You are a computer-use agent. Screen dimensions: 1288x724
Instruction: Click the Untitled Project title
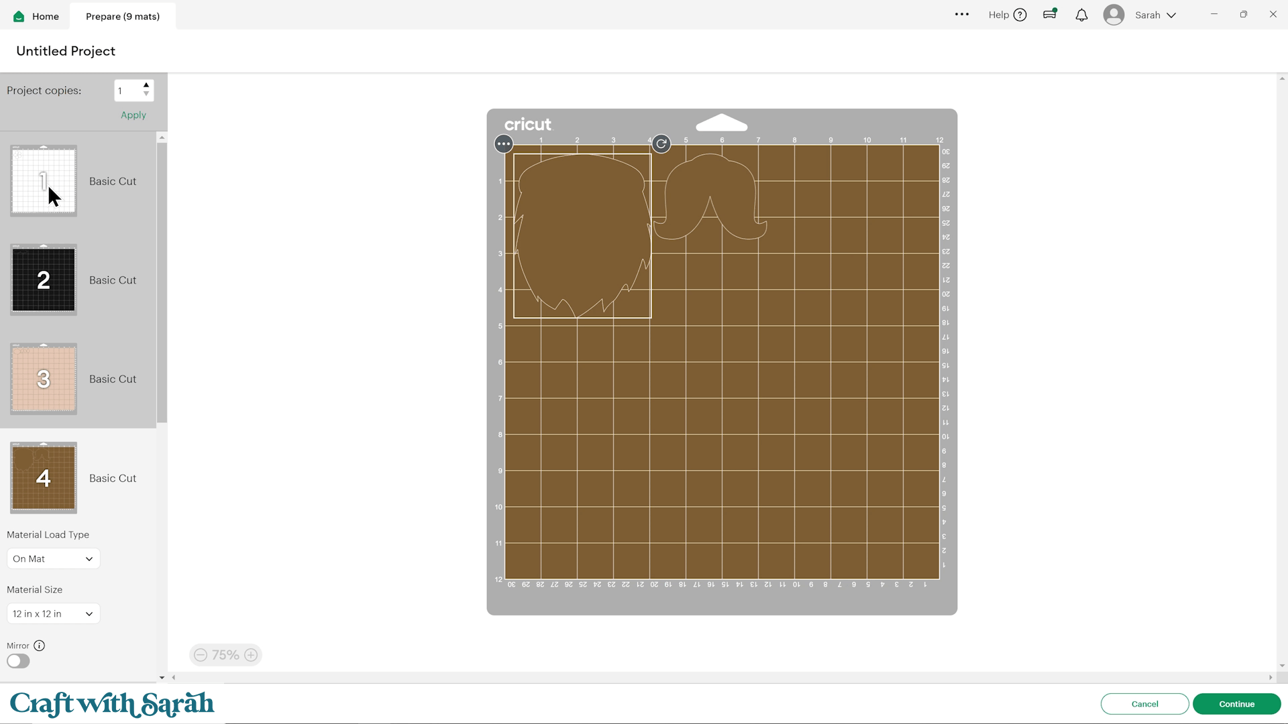pos(66,51)
